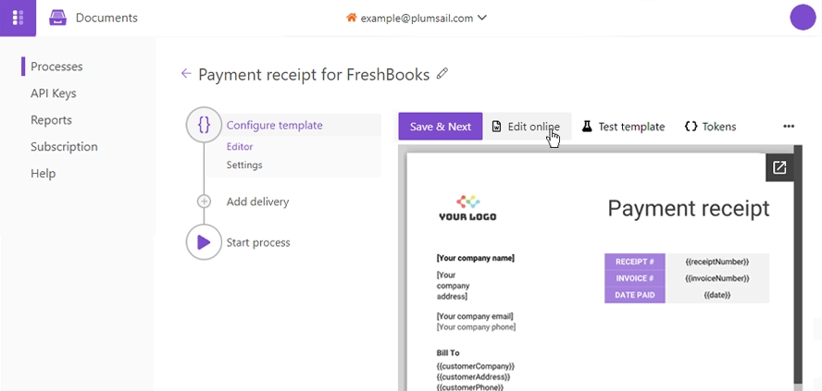Select Processes in the sidebar
The image size is (822, 391).
click(56, 67)
